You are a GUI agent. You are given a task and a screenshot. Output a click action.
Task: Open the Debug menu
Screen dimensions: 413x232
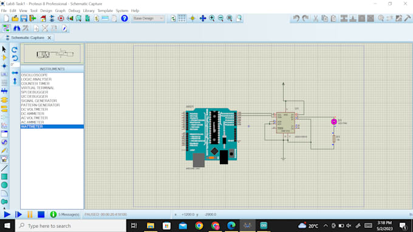pos(74,11)
